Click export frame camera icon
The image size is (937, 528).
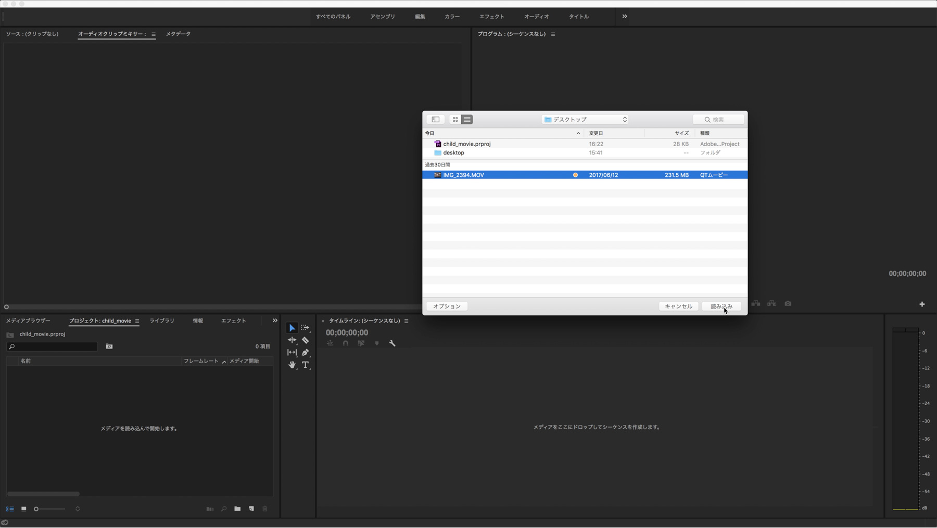coord(788,304)
